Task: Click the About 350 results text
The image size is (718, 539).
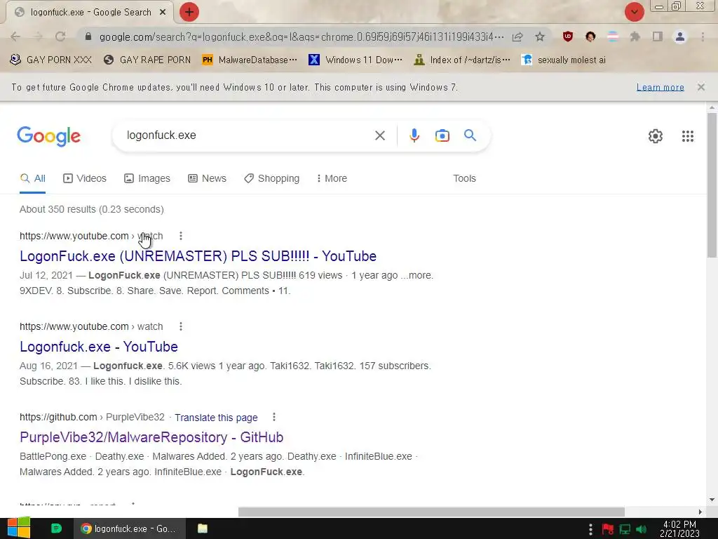Action: pos(92,209)
